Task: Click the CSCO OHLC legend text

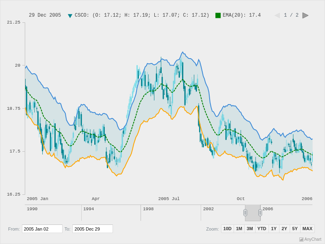Action: tap(142, 15)
